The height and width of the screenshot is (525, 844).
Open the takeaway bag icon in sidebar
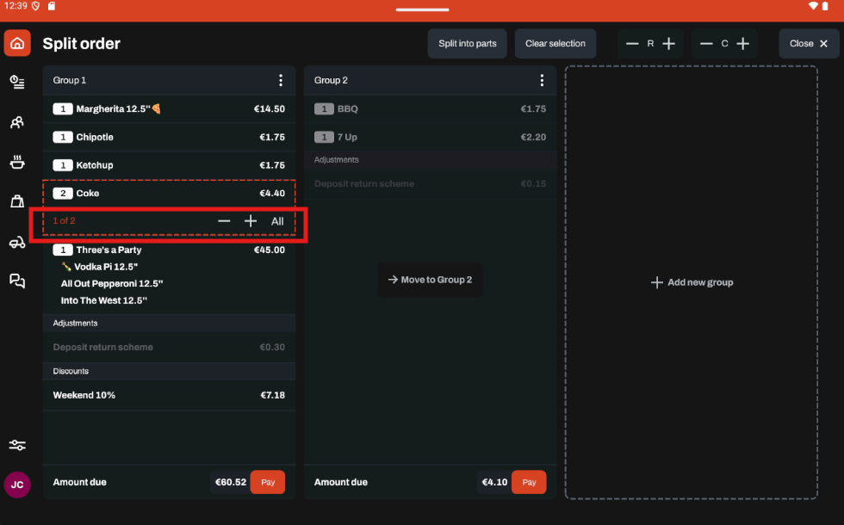tap(17, 201)
